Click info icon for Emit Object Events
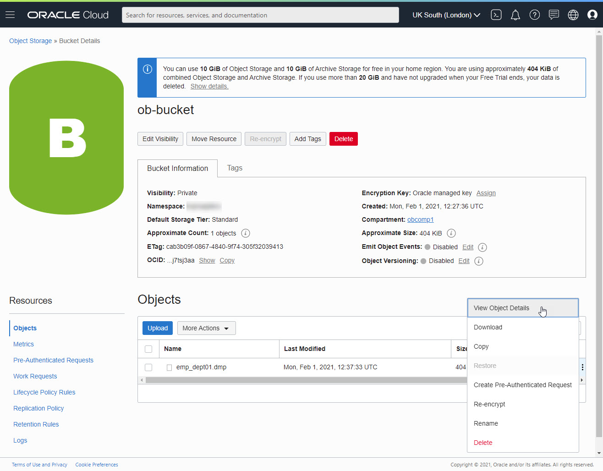The image size is (603, 471). (482, 247)
